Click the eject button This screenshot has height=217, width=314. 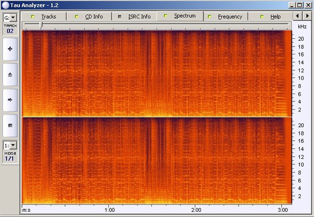(10, 75)
